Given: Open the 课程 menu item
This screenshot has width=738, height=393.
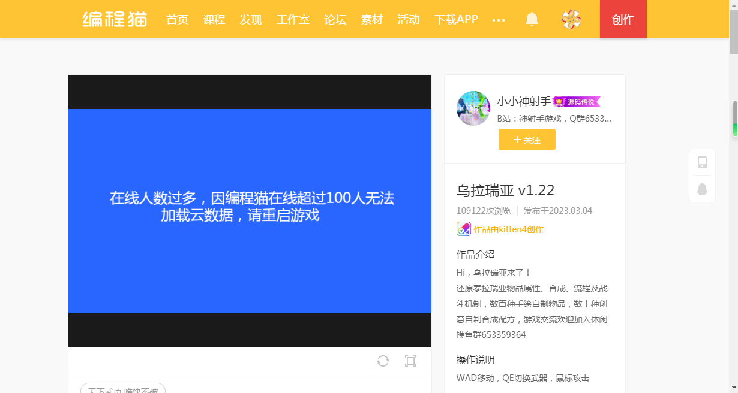Looking at the screenshot, I should (214, 19).
